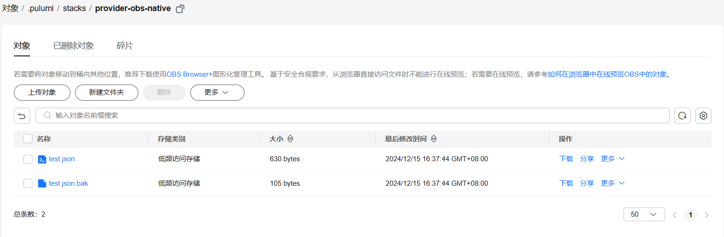Switch to the 已删除对象 tab
724x237 pixels.
tap(74, 46)
